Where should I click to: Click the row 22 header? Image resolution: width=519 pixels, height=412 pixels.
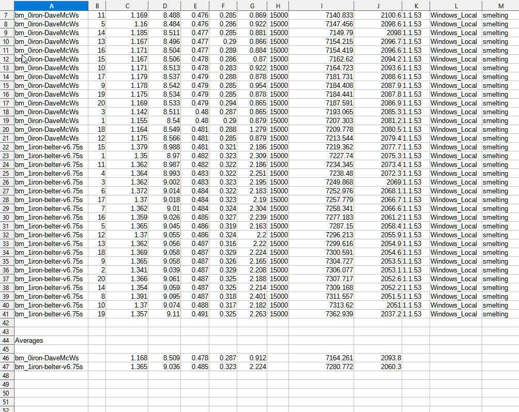pyautogui.click(x=6, y=147)
